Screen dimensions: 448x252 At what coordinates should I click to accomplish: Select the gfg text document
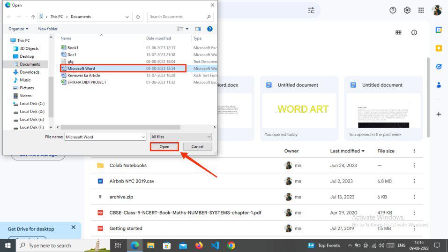pos(70,61)
